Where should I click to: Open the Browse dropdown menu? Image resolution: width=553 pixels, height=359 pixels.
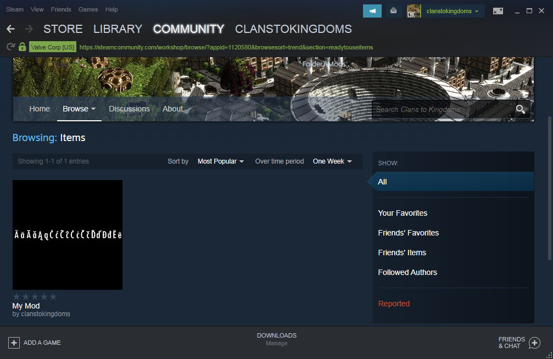79,109
